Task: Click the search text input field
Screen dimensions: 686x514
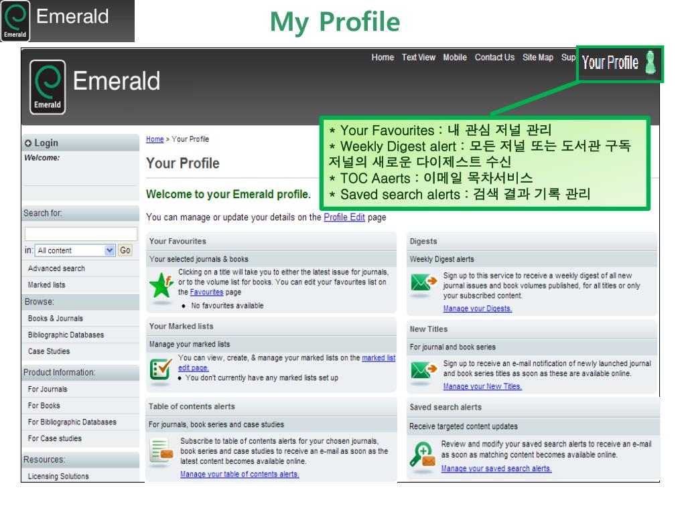Action: click(81, 234)
